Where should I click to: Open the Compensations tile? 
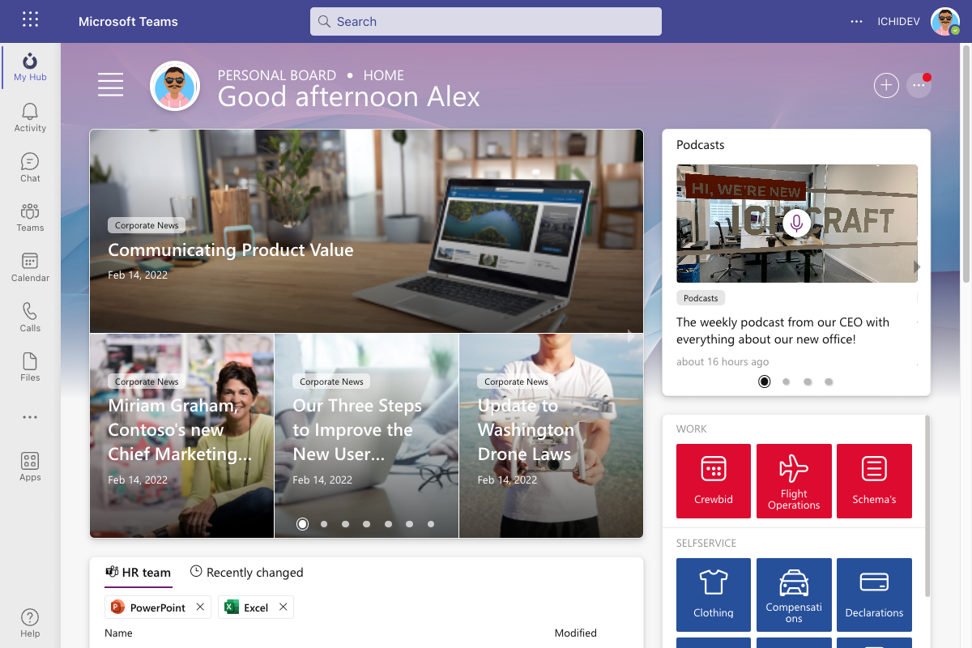pos(794,595)
